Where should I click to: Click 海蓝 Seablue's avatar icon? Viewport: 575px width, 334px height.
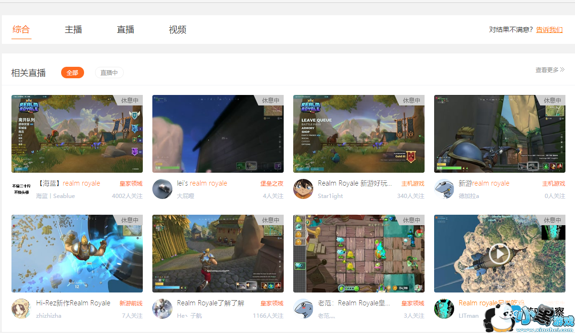point(21,189)
